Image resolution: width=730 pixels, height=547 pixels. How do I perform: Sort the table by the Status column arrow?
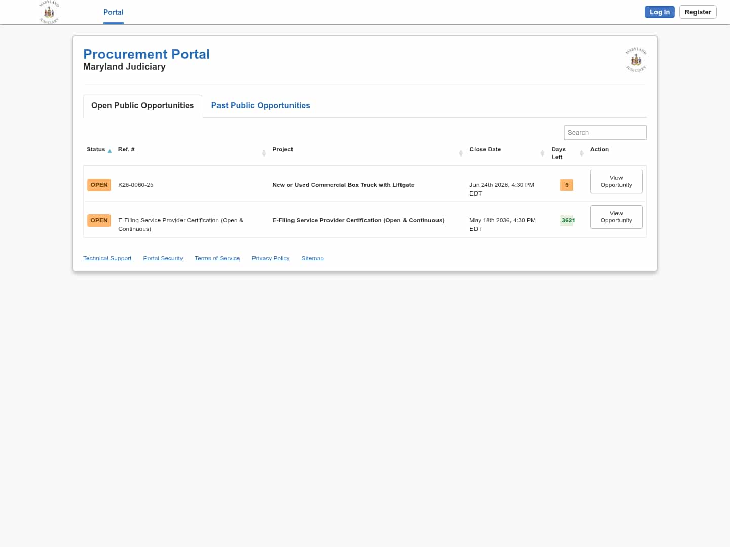(109, 151)
